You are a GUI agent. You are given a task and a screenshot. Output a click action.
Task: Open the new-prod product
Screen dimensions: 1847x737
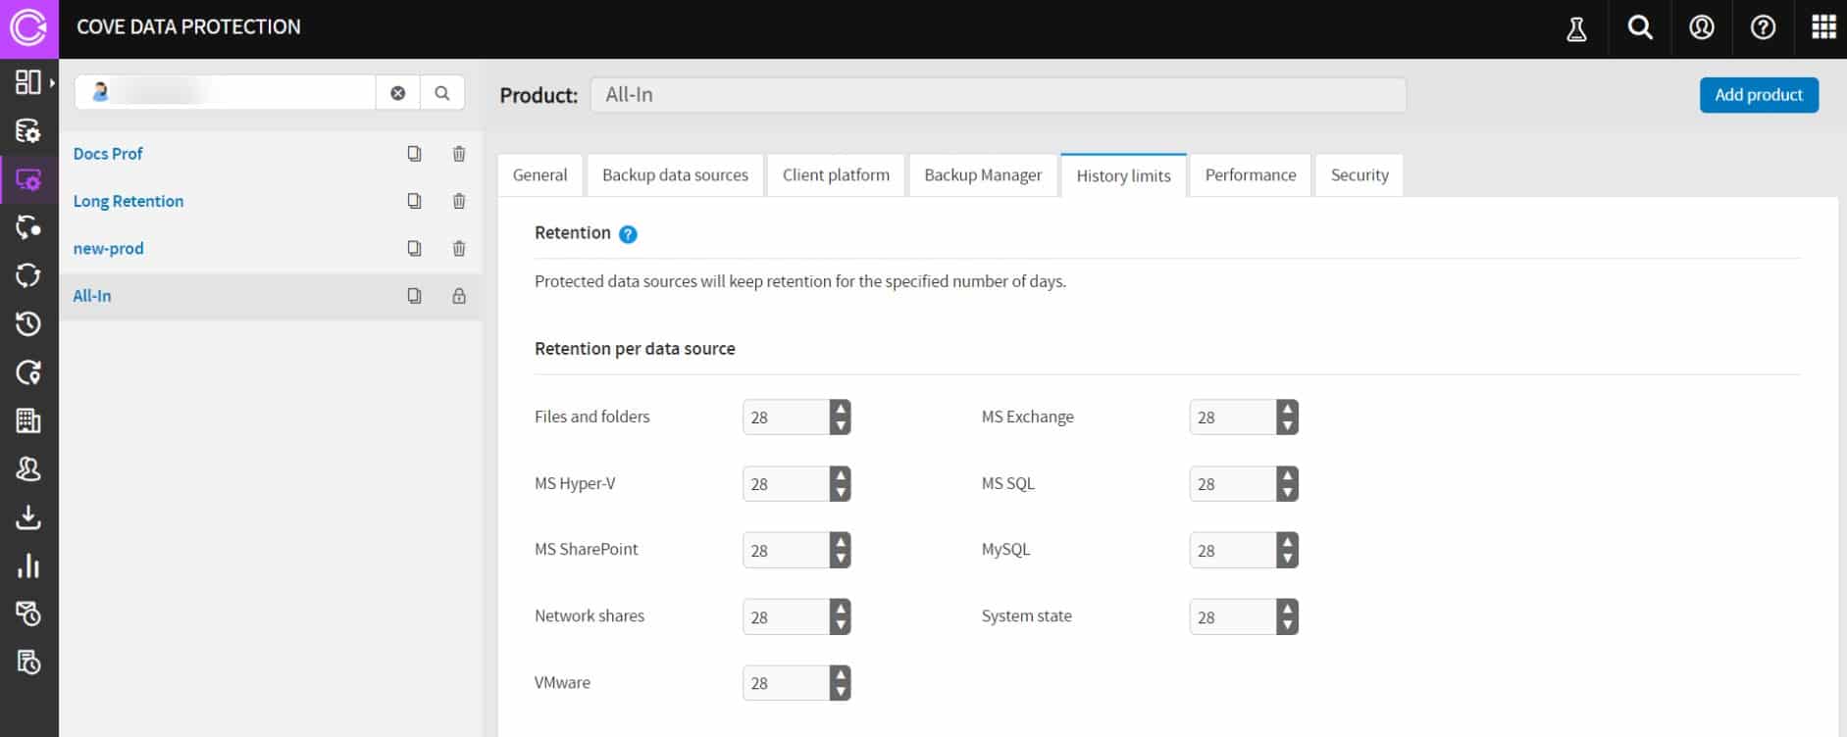coord(108,248)
